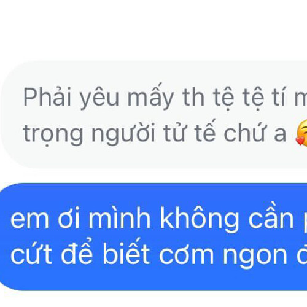
Task: Click the word "không" in blue bubble
Action: 200,219
